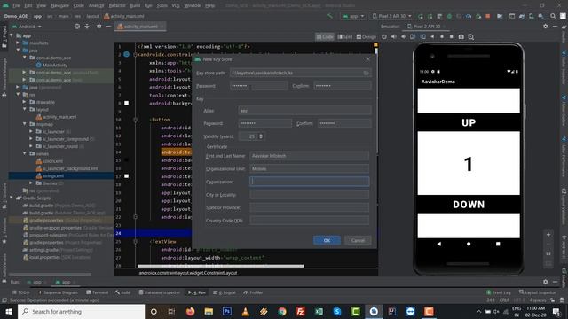Click Collapse All icon in Project panel
568x319 pixels.
coord(87,27)
